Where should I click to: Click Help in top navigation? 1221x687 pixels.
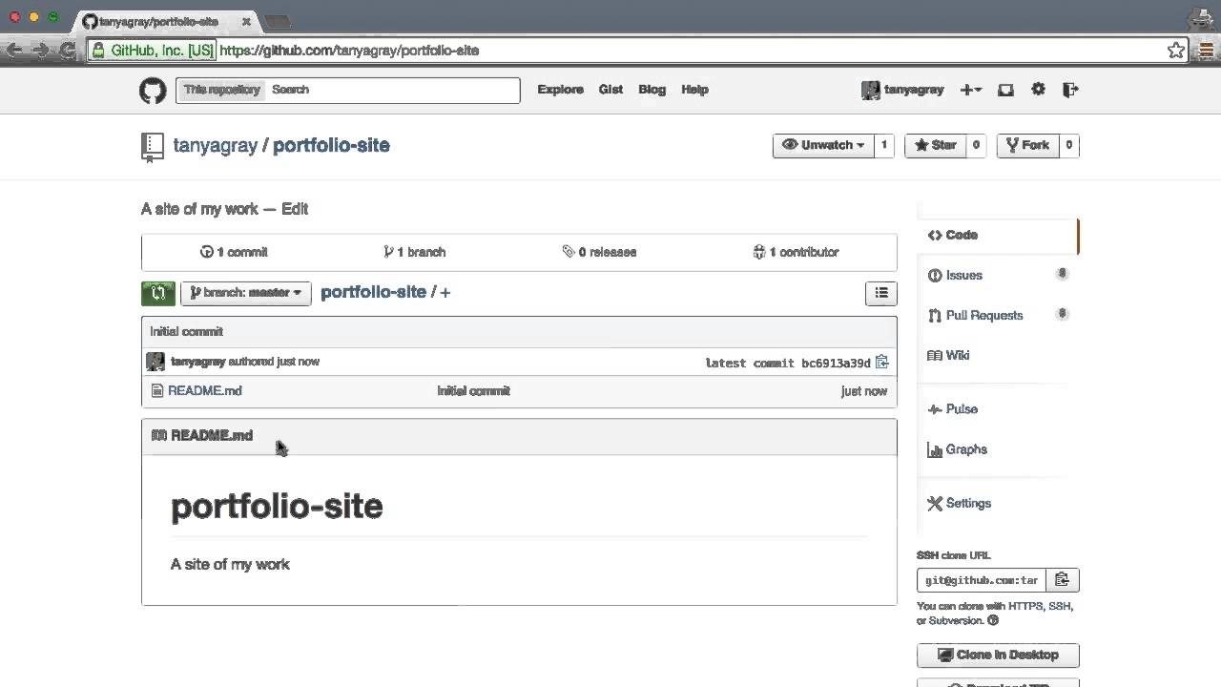(x=694, y=90)
